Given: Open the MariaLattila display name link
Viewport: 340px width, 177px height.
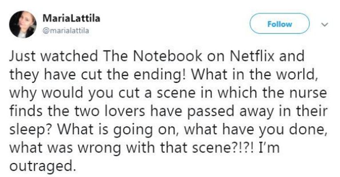Looking at the screenshot, I should coord(72,18).
